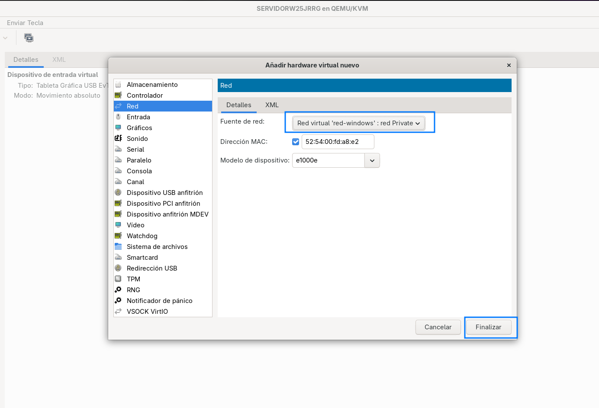Click the Vídeo monitor icon

click(x=118, y=225)
